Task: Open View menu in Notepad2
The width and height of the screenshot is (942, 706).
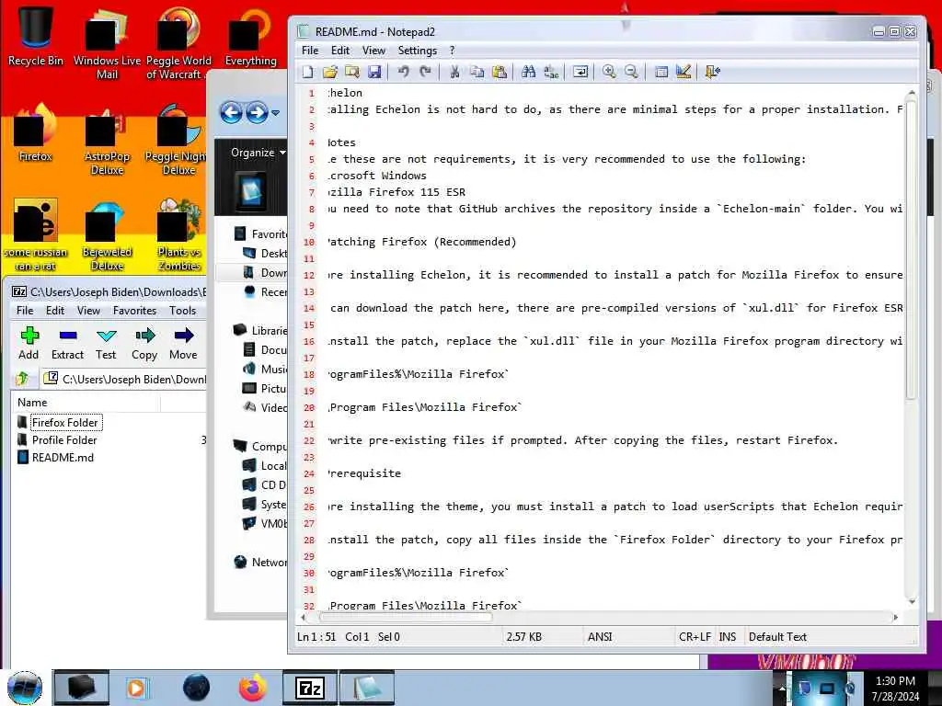Action: click(x=373, y=51)
